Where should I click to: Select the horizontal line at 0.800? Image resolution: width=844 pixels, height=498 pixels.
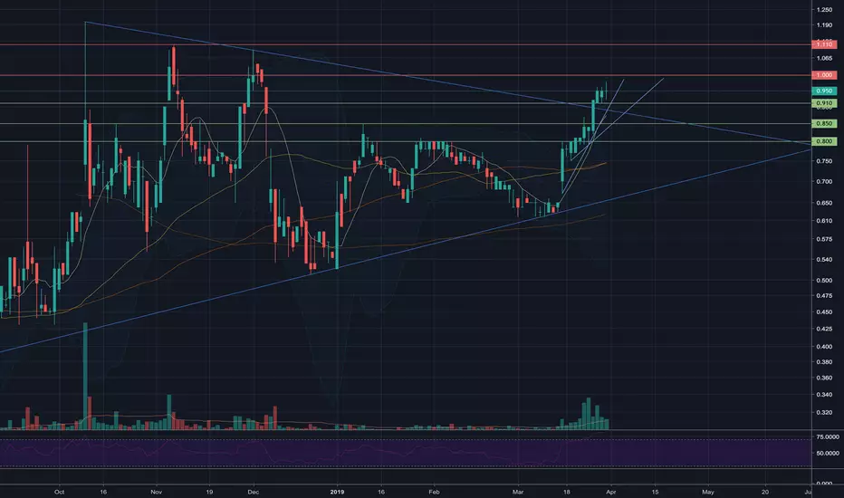pos(404,141)
